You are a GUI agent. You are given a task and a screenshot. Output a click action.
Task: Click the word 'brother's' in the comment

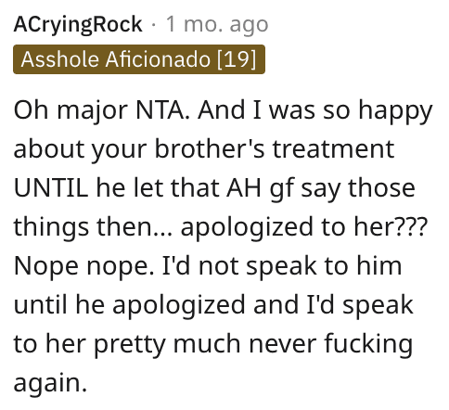210,149
